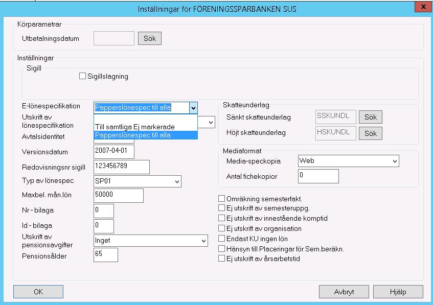This screenshot has height=305, width=433.
Task: Tick Hänsyn till Placeringar för Sem.beräkn.
Action: coord(221,249)
